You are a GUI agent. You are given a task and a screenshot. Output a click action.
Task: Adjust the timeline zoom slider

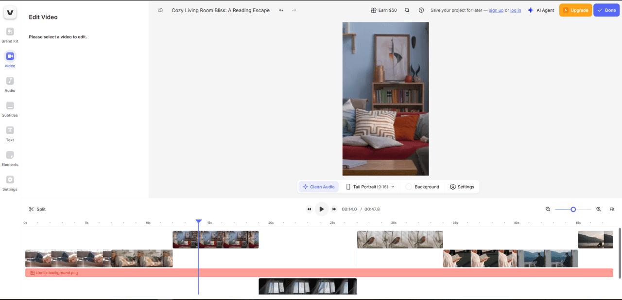(x=573, y=209)
